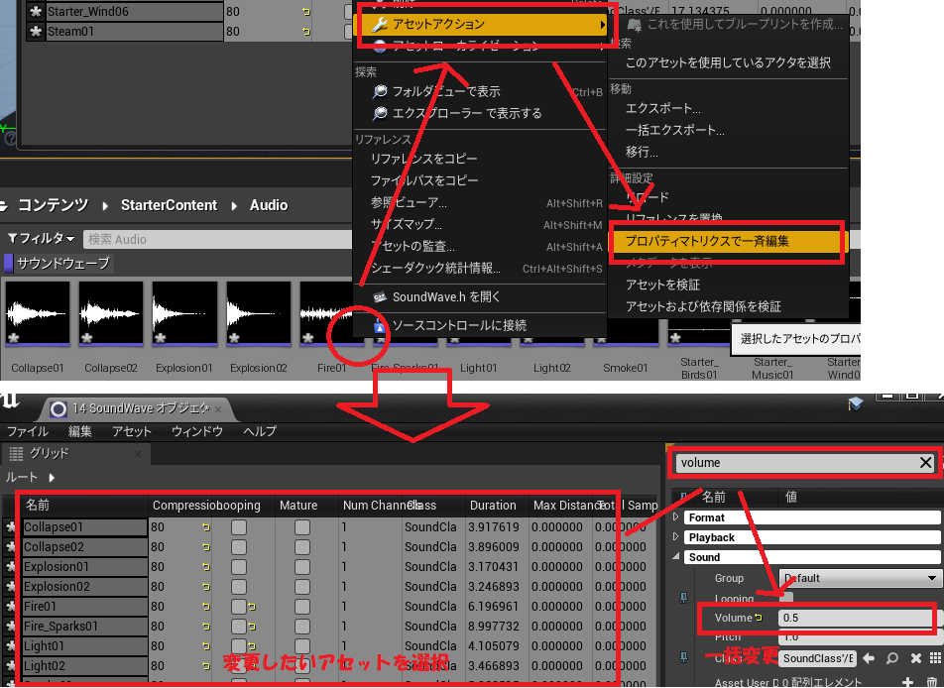This screenshot has width=944, height=688.
Task: Select アセットを検証 submenu item
Action: (x=662, y=285)
